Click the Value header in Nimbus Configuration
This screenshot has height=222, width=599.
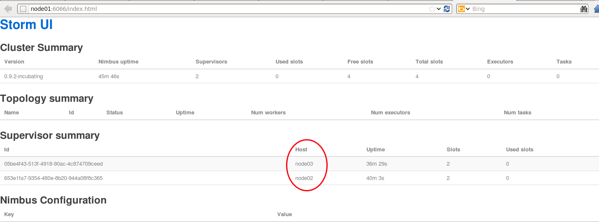[x=284, y=214]
